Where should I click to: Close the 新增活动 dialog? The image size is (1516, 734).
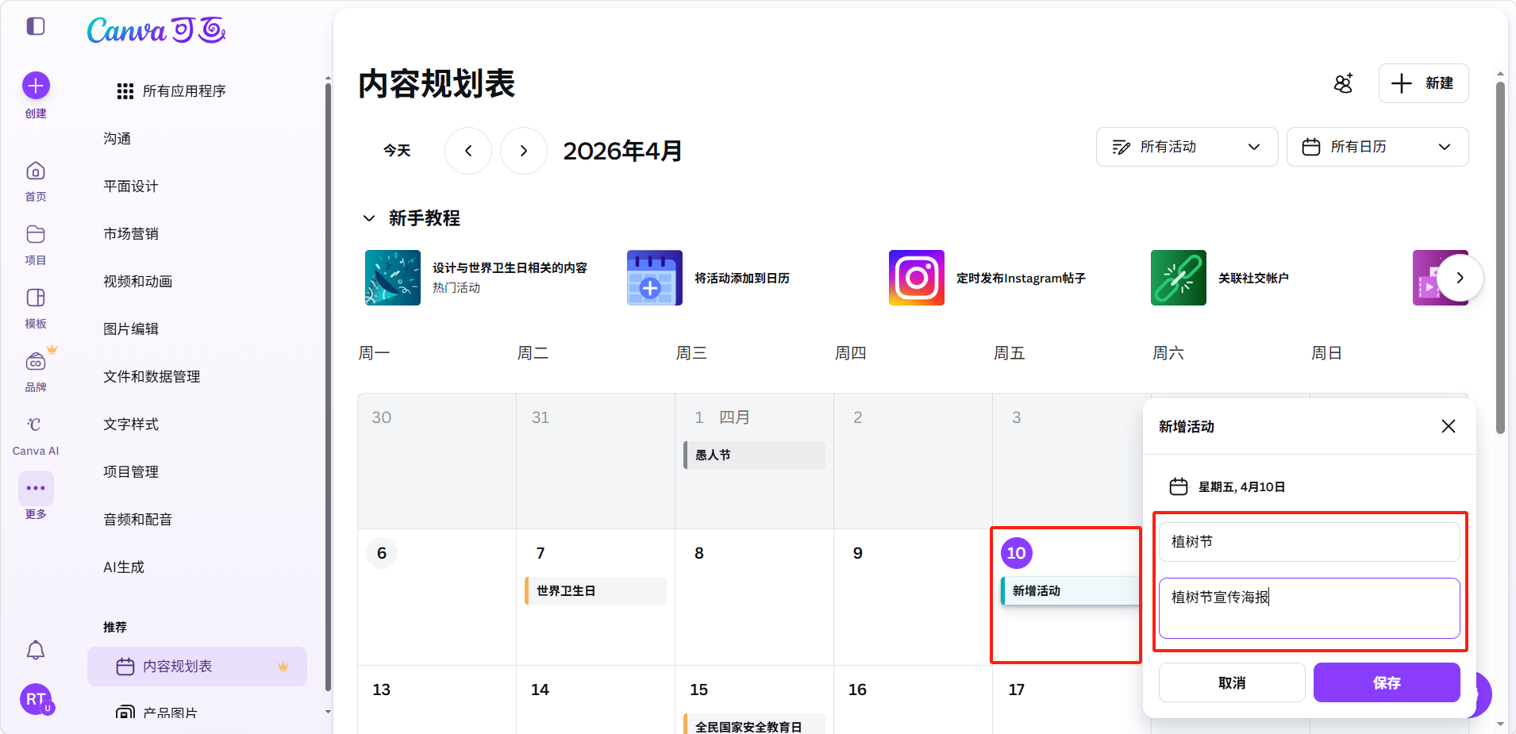[x=1448, y=427]
